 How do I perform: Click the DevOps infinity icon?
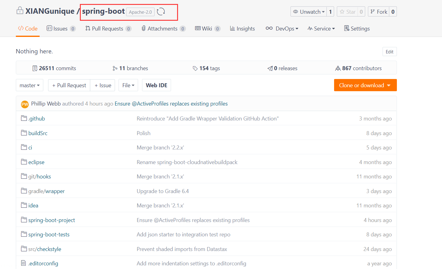click(269, 28)
